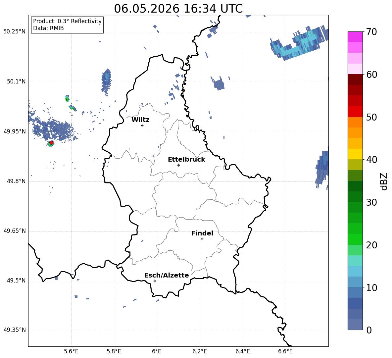Click the blue echo blob near 50.1°N
Image resolution: width=392 pixels, height=358 pixels.
107,82
